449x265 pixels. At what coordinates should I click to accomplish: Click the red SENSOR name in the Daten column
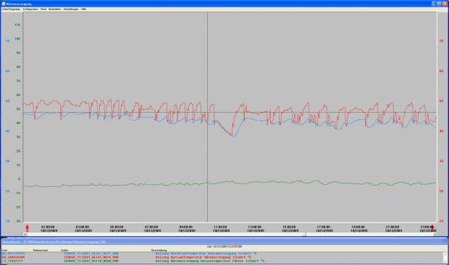pyautogui.click(x=91, y=257)
